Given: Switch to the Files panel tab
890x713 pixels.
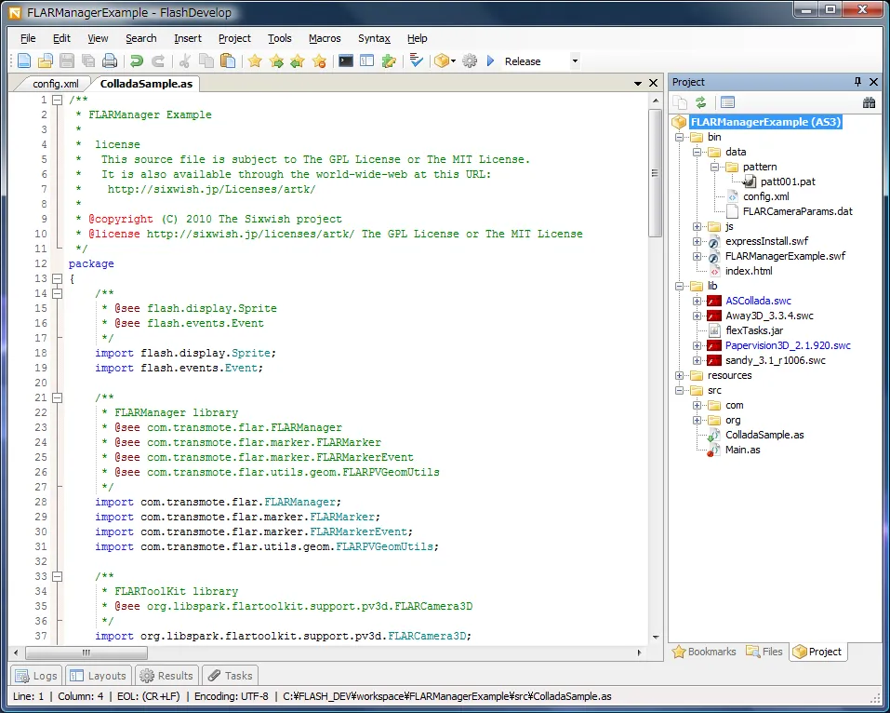Looking at the screenshot, I should coord(764,652).
